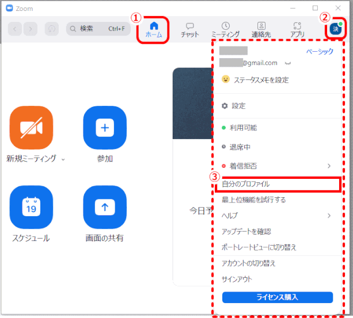The height and width of the screenshot is (318, 353).
Task: Open the スケジュール calendar icon
Action: click(x=31, y=207)
